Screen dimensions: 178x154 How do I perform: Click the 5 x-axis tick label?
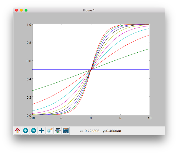point(120,118)
